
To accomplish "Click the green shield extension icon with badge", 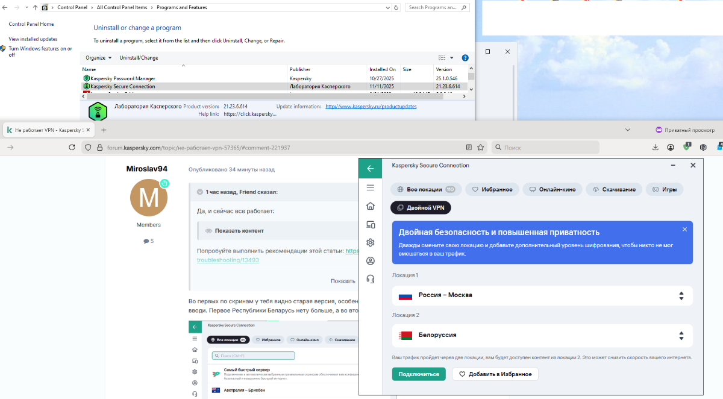I will tap(687, 146).
